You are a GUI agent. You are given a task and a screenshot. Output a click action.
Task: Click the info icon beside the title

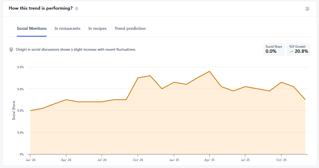(77, 9)
